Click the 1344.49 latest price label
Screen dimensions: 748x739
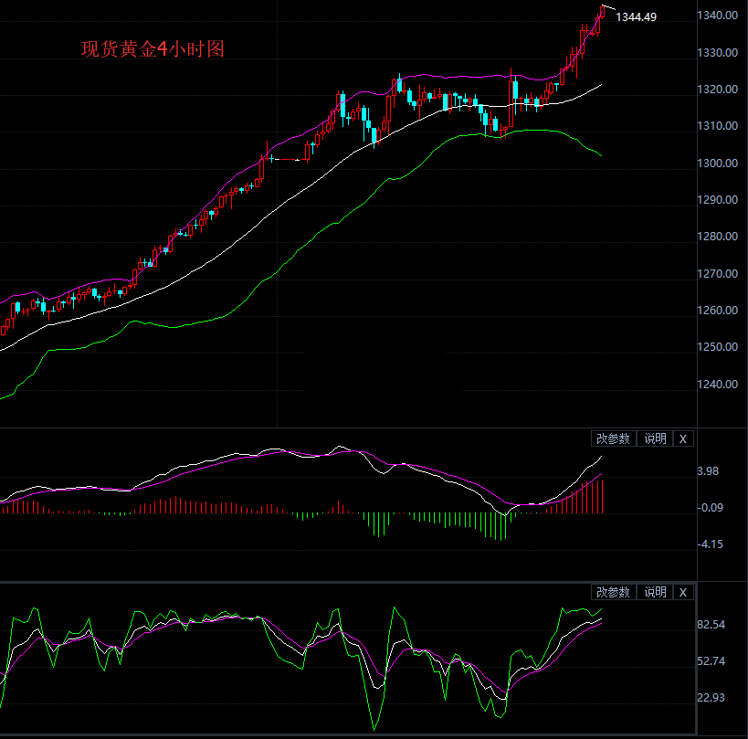pos(636,17)
